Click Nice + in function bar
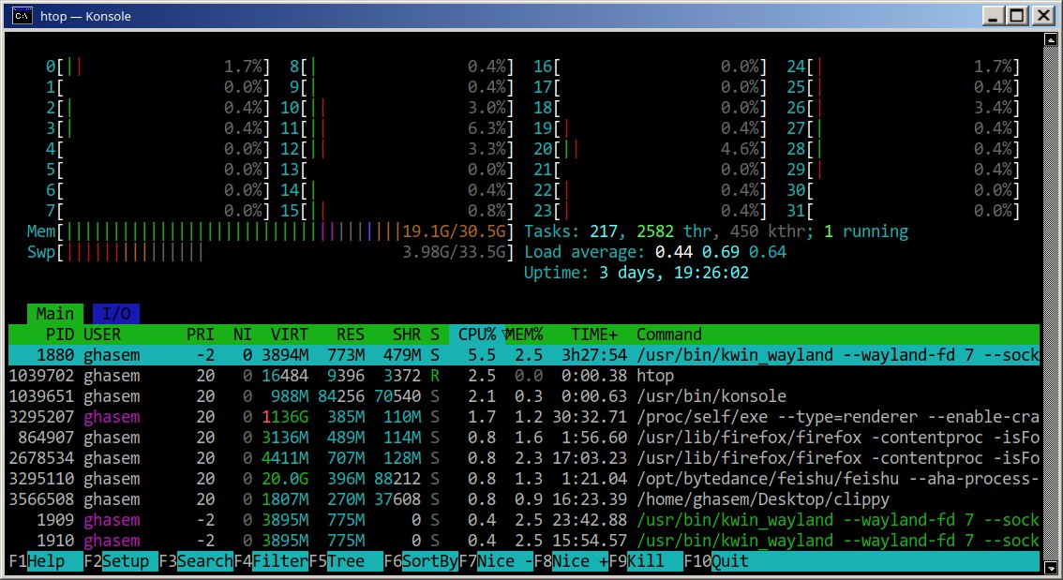This screenshot has height=580, width=1063. coord(571,561)
